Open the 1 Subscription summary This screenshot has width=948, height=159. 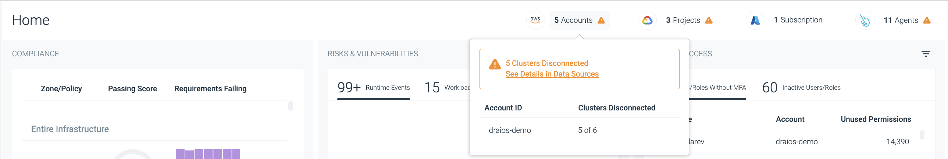coord(798,20)
